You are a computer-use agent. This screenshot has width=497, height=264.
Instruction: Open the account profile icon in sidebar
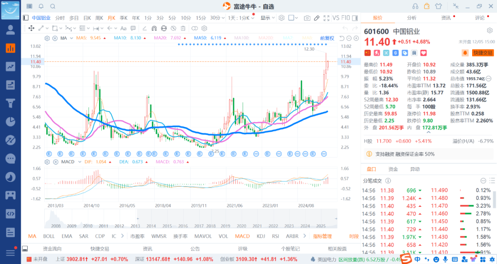point(11,30)
